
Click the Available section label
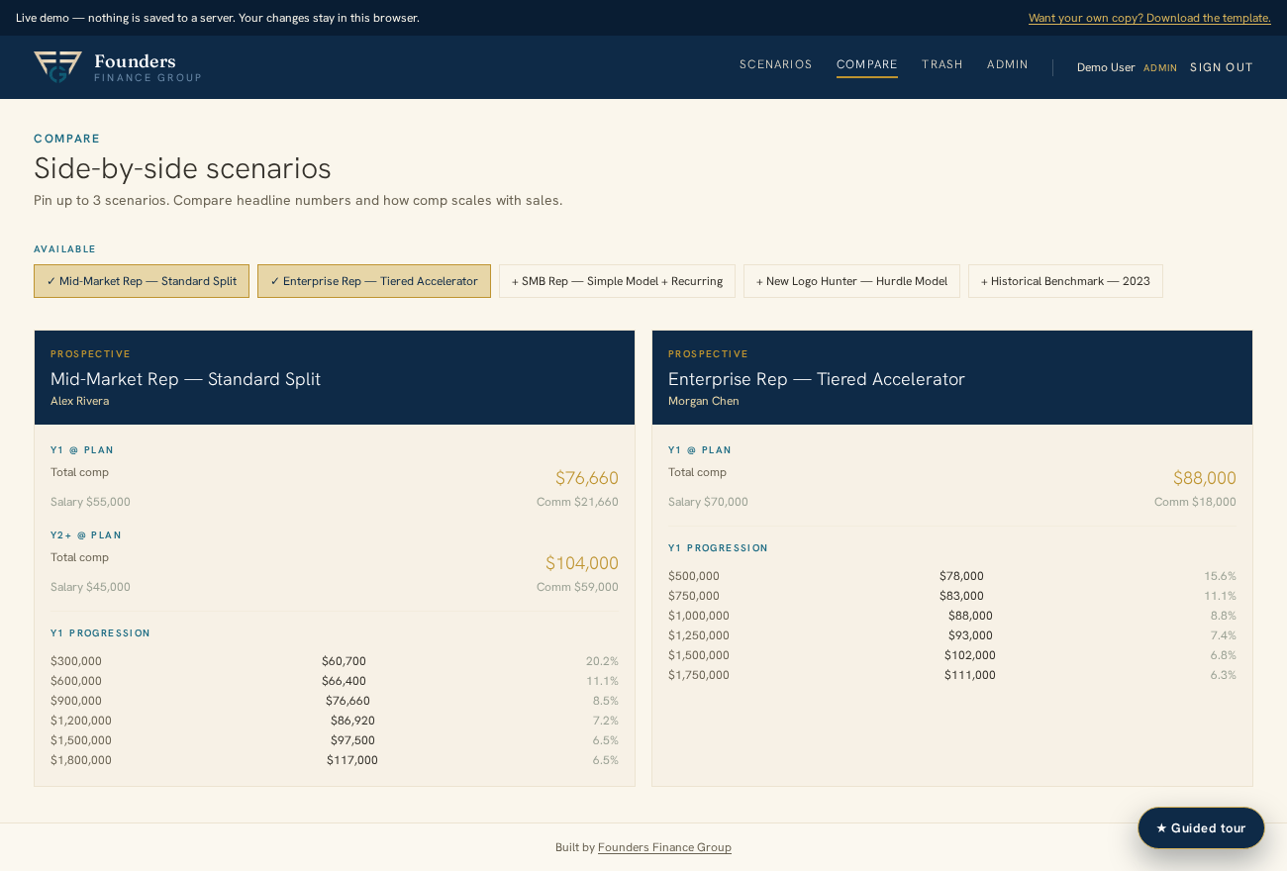[64, 249]
